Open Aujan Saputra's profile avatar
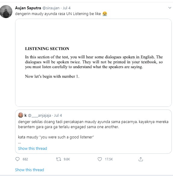The height and width of the screenshot is (176, 173). click(6, 11)
